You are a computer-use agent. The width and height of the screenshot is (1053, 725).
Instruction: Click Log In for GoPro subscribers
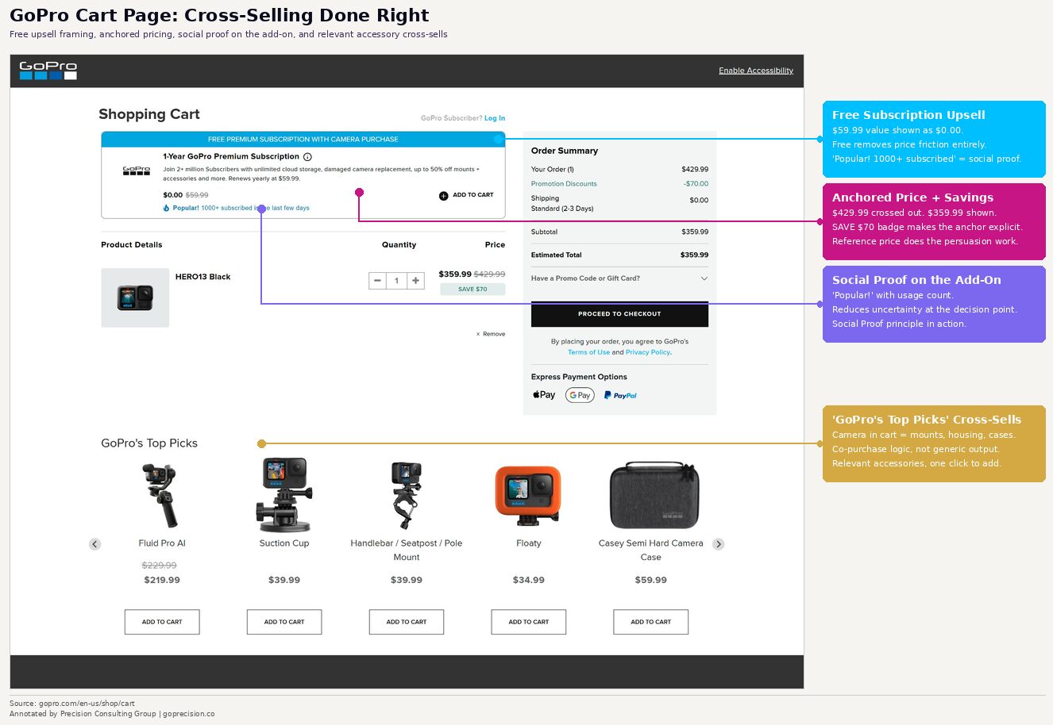click(x=495, y=117)
